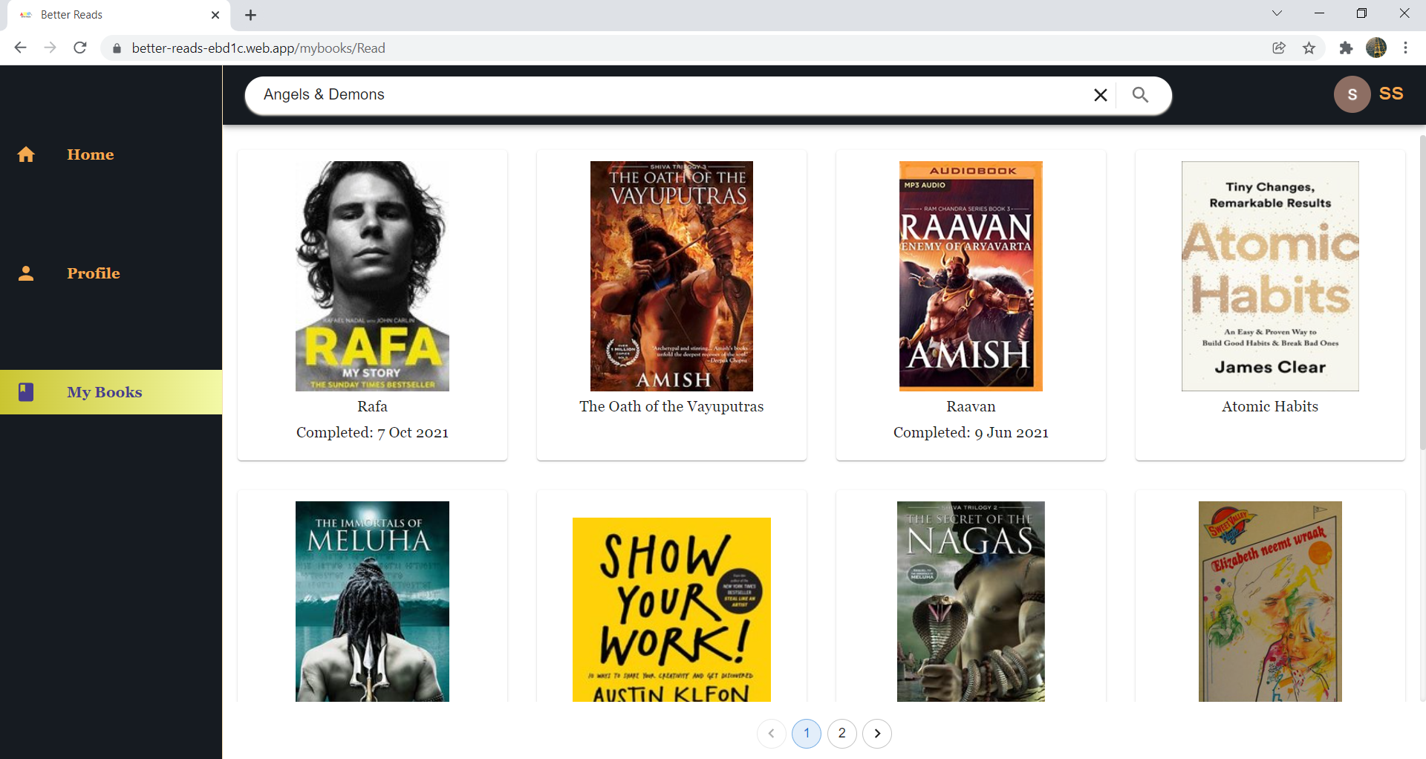The height and width of the screenshot is (759, 1426).
Task: Open the browser extensions puzzle icon
Action: 1347,48
